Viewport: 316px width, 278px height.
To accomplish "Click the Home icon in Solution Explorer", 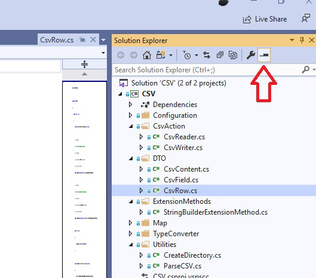I will point(147,55).
